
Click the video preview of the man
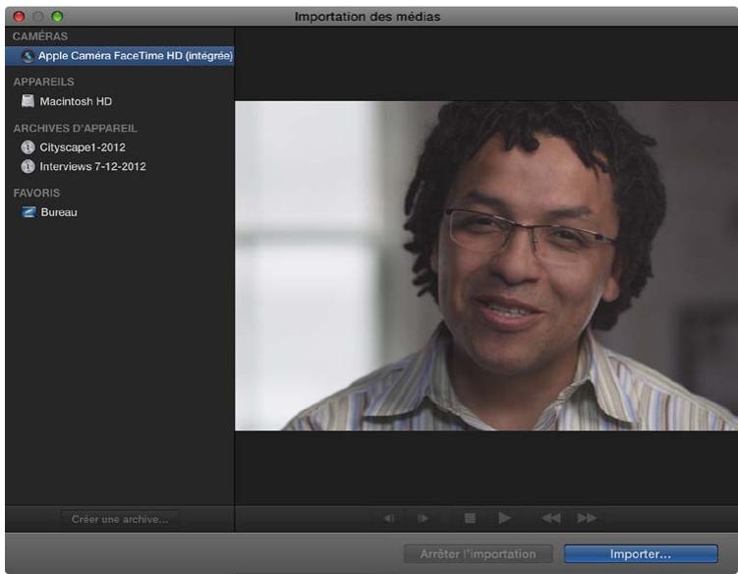(x=486, y=265)
